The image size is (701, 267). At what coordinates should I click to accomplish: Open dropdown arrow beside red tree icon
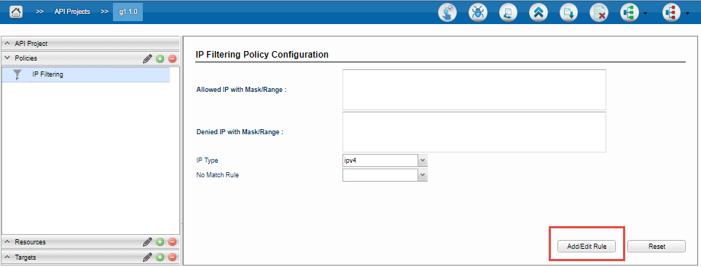point(687,14)
